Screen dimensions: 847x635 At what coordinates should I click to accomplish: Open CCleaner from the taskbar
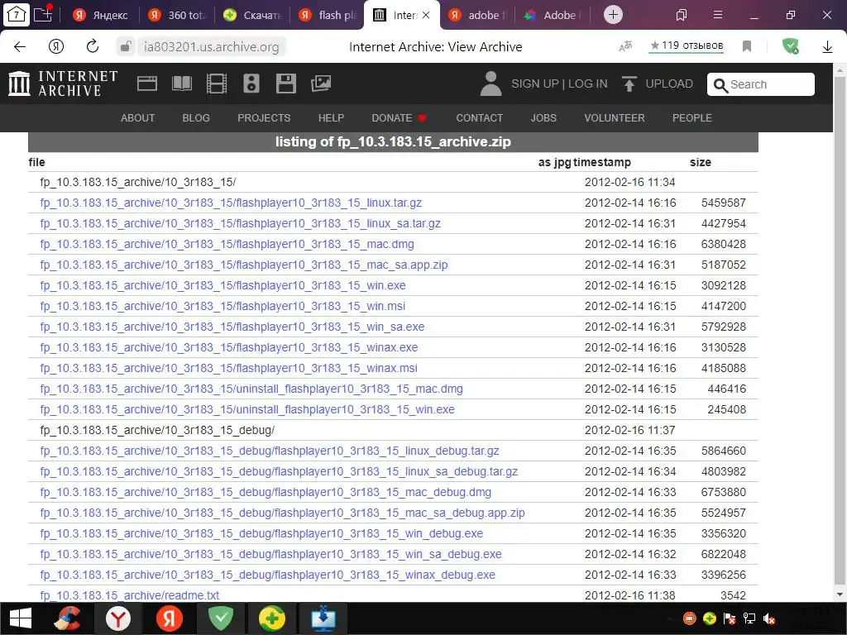click(x=68, y=618)
